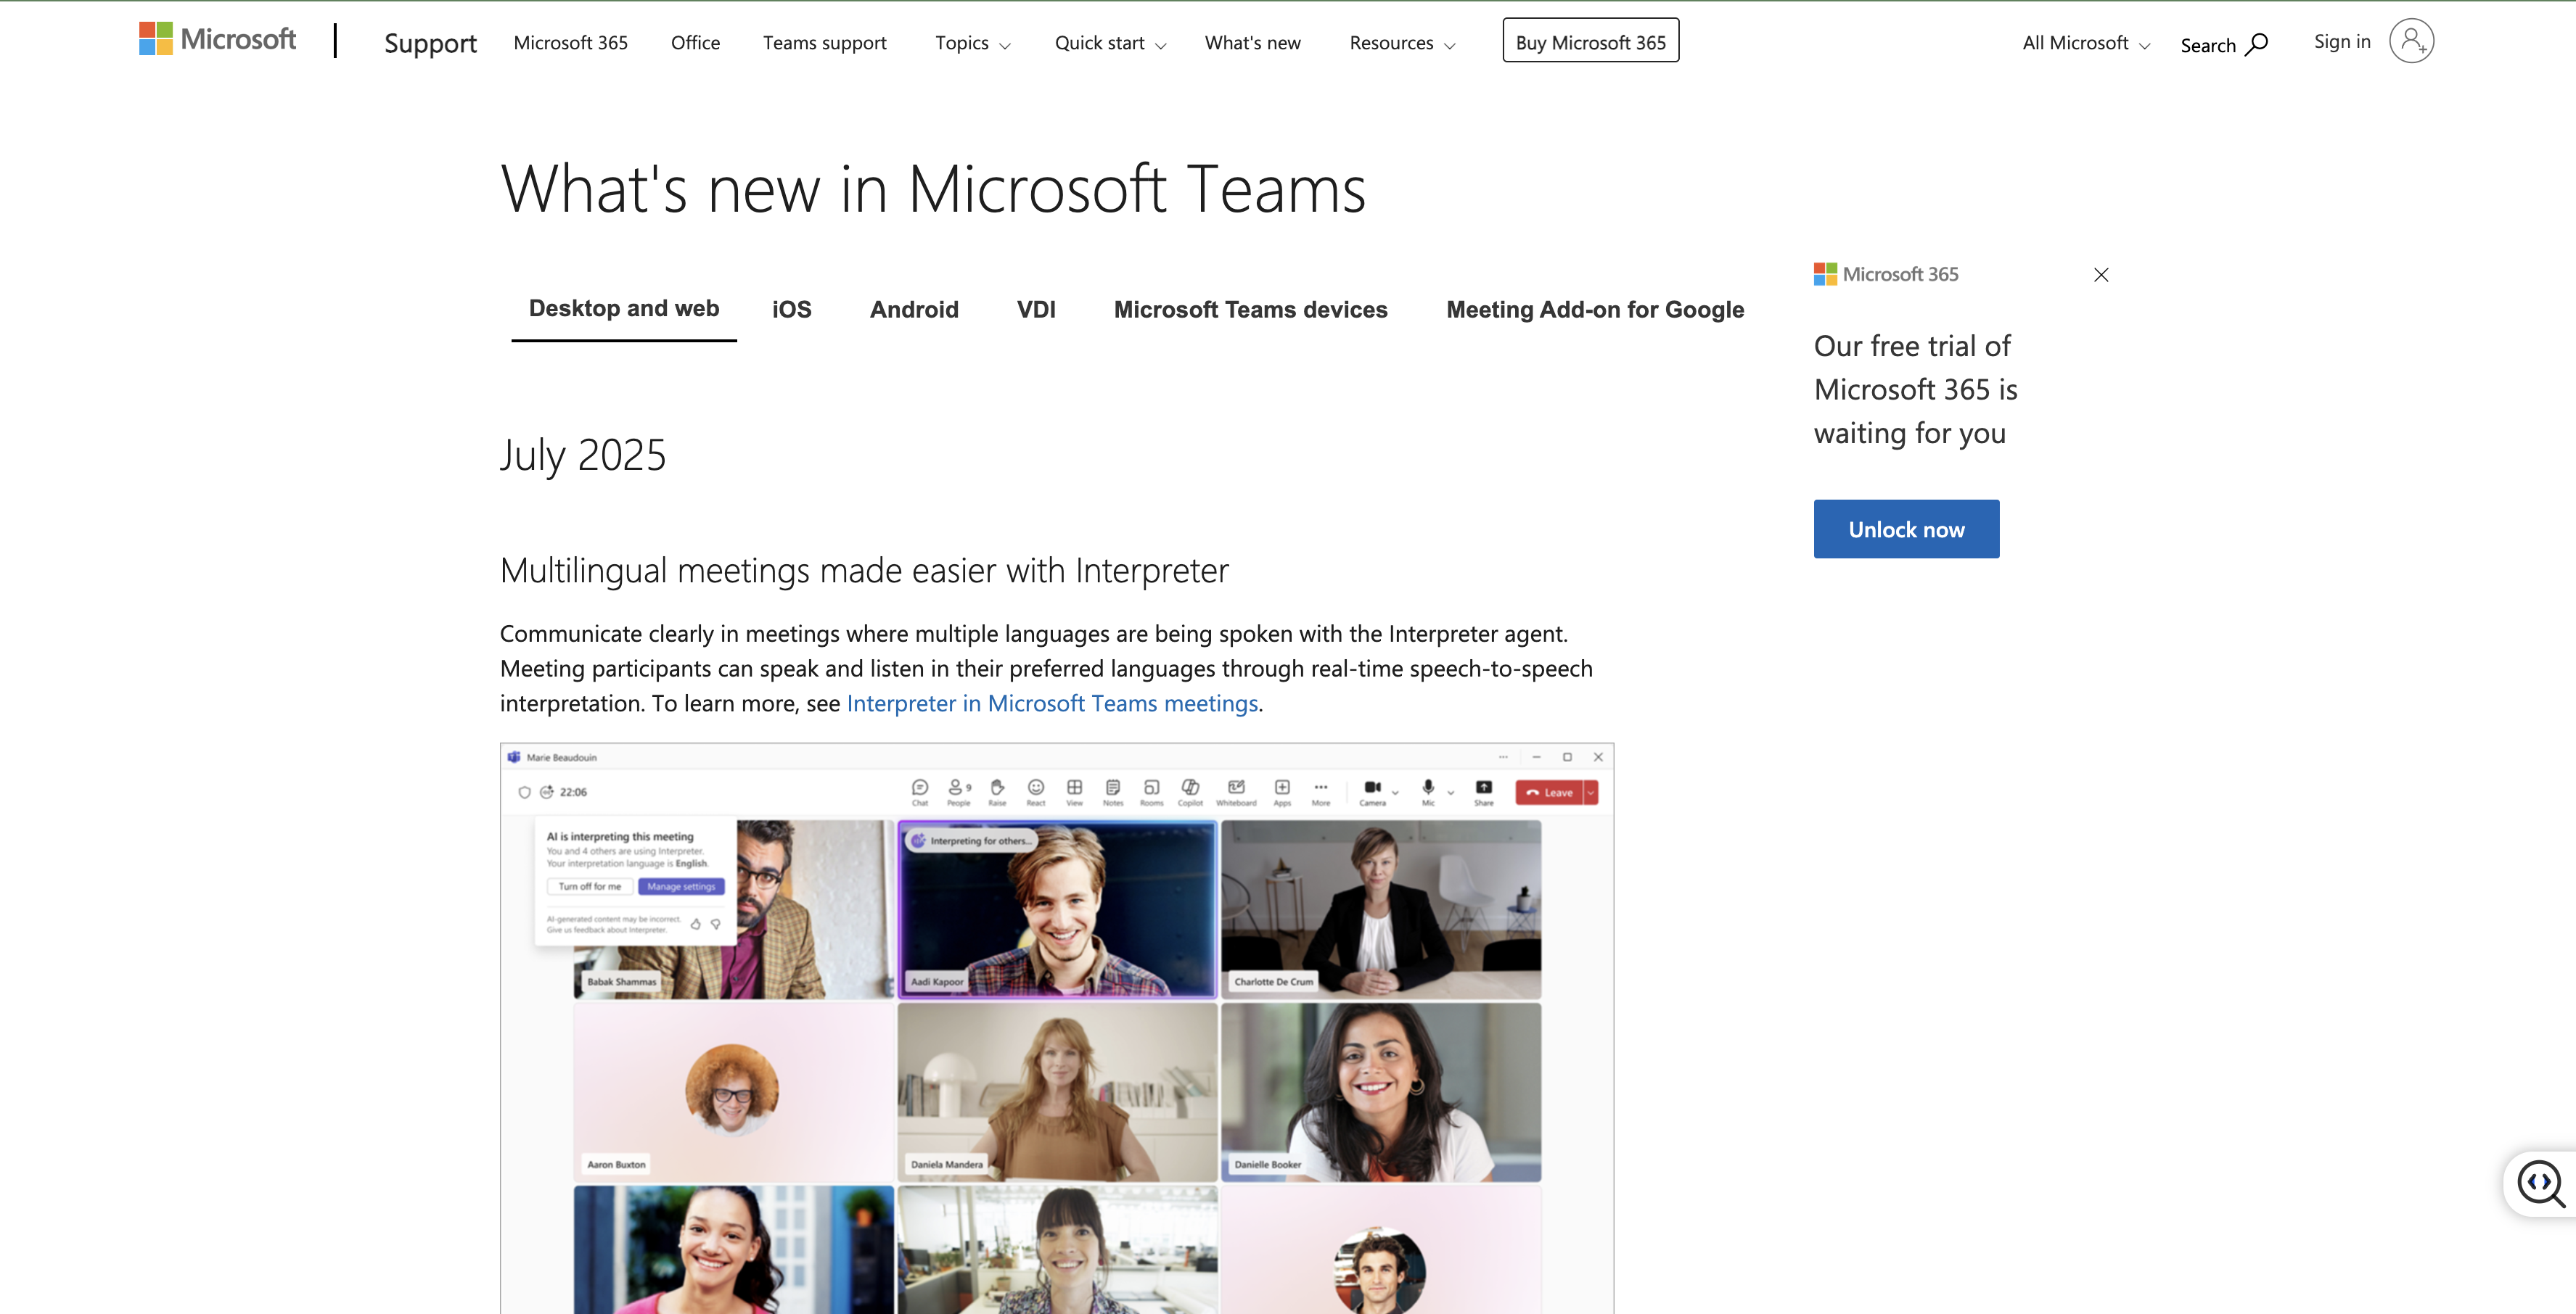Click the red Leave button in screenshot
Screen dimensions: 2576x1314
point(1549,793)
